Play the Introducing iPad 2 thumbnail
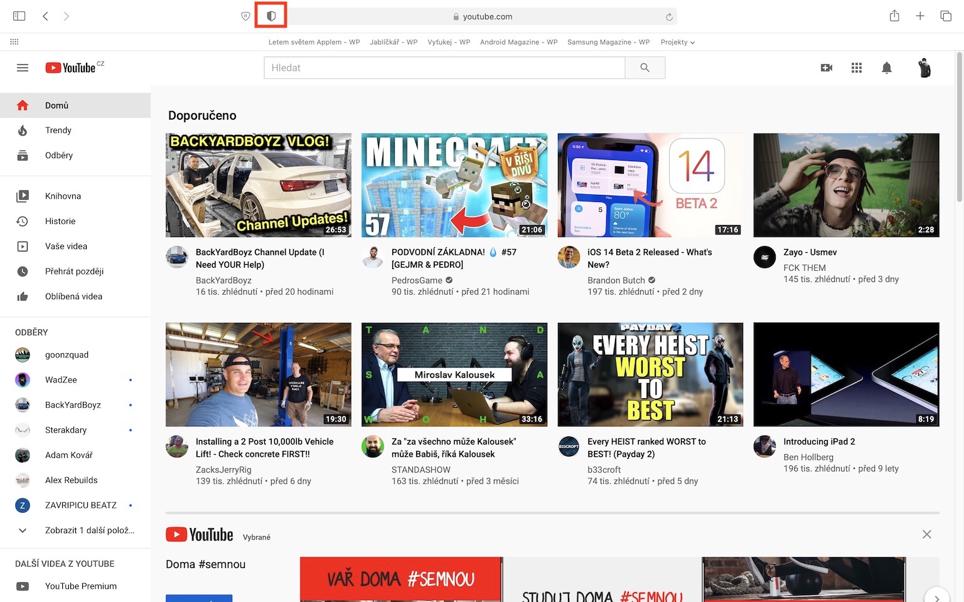This screenshot has height=602, width=964. [x=846, y=374]
